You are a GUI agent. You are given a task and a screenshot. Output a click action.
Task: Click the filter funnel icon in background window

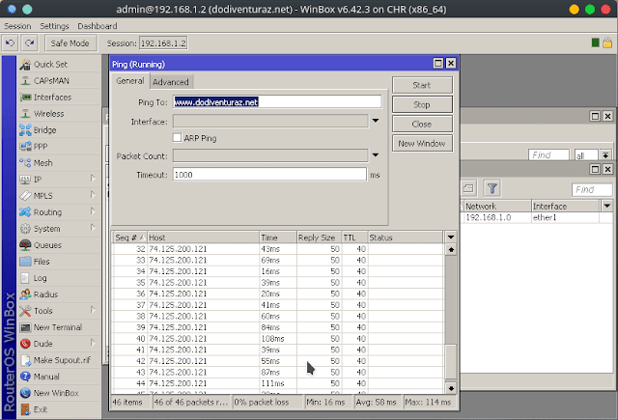[x=492, y=188]
